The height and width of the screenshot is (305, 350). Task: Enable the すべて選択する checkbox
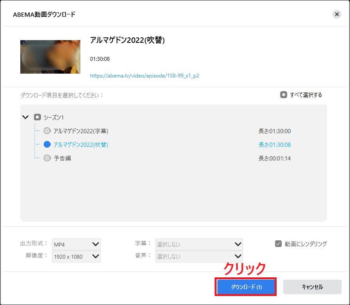pos(283,94)
